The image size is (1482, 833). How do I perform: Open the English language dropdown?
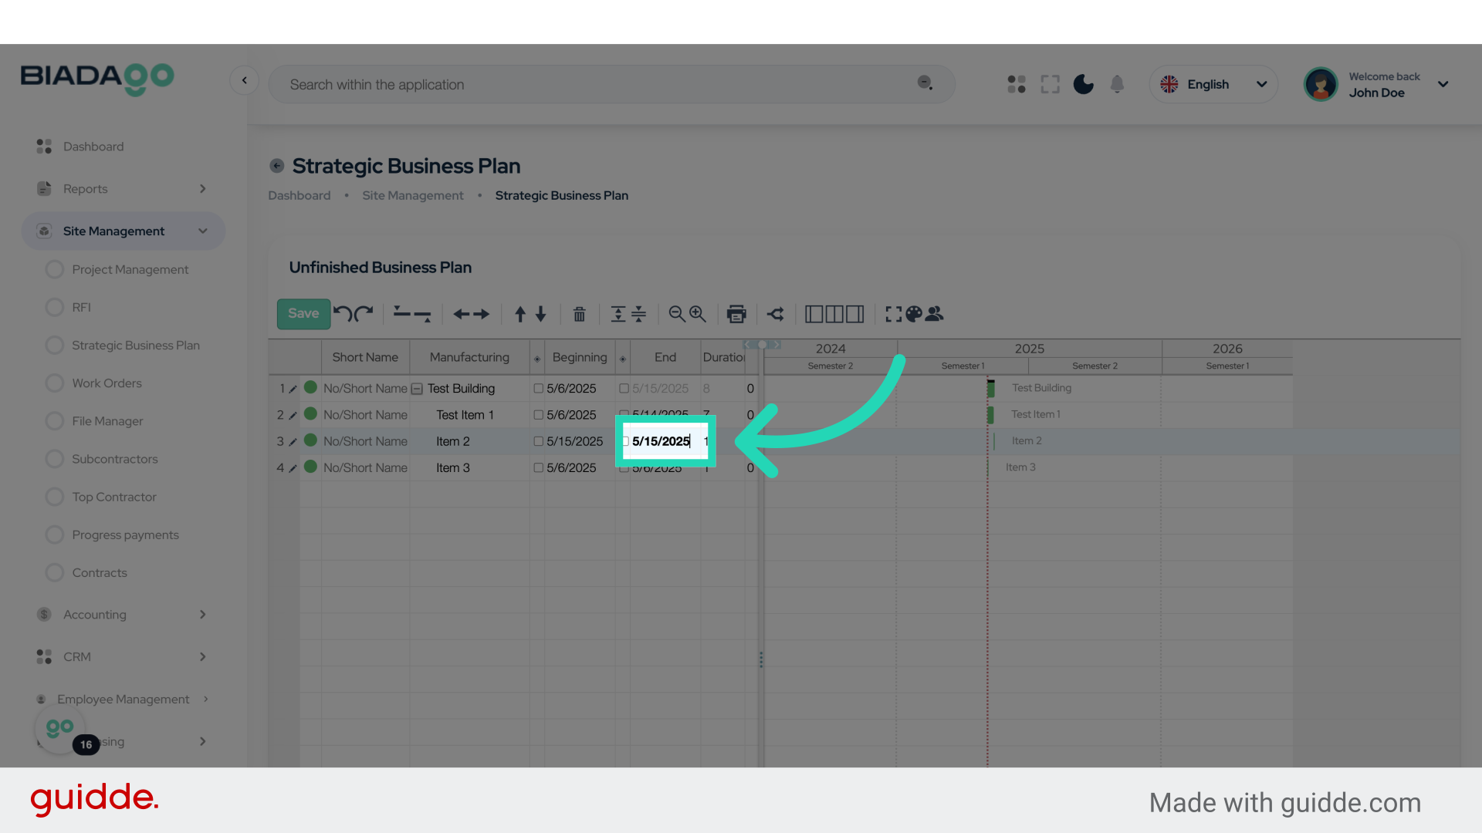point(1213,84)
